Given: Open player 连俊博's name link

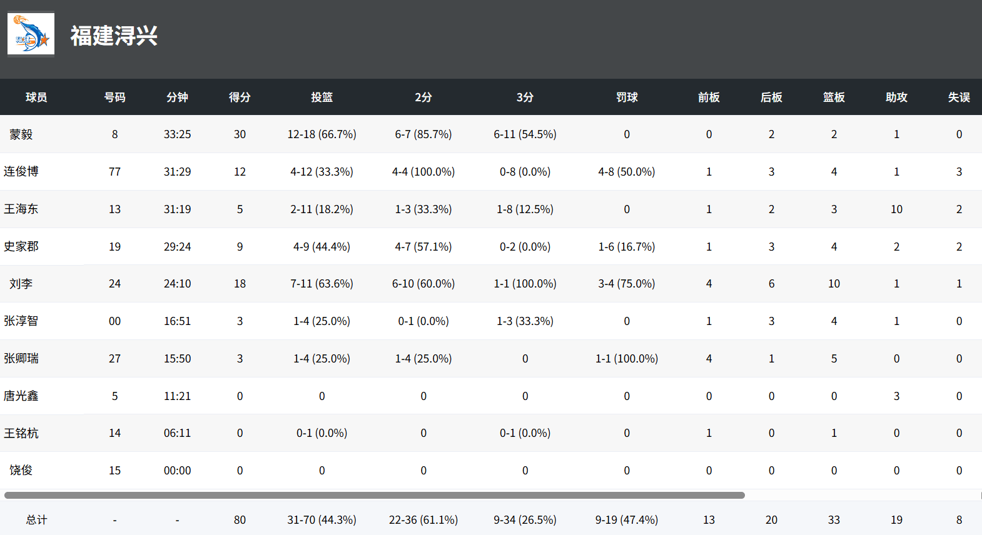Looking at the screenshot, I should click(x=21, y=172).
